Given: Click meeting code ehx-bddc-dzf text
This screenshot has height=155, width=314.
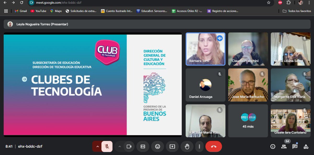Looking at the screenshot, I should [30, 146].
